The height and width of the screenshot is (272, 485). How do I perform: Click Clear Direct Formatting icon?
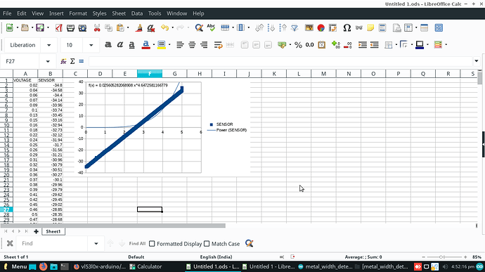(151, 28)
